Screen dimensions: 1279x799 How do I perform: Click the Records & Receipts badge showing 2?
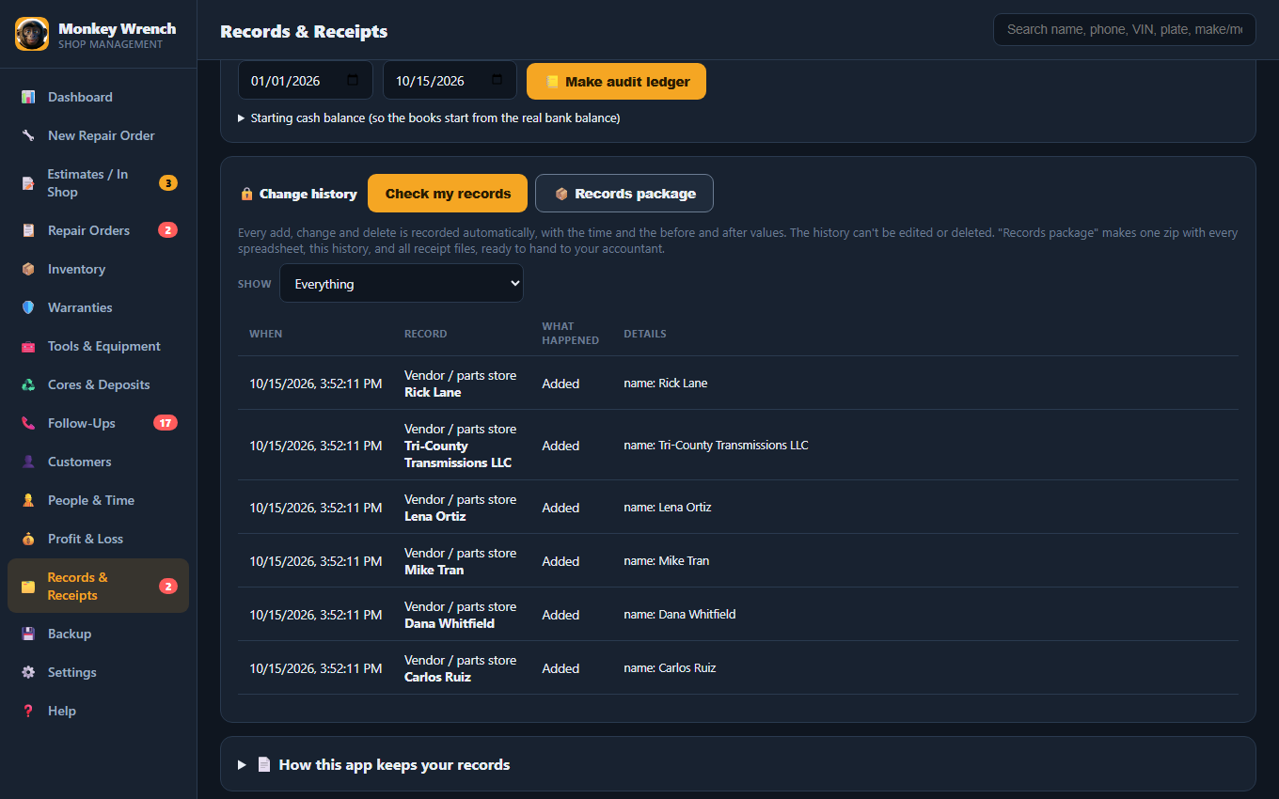[x=168, y=587]
